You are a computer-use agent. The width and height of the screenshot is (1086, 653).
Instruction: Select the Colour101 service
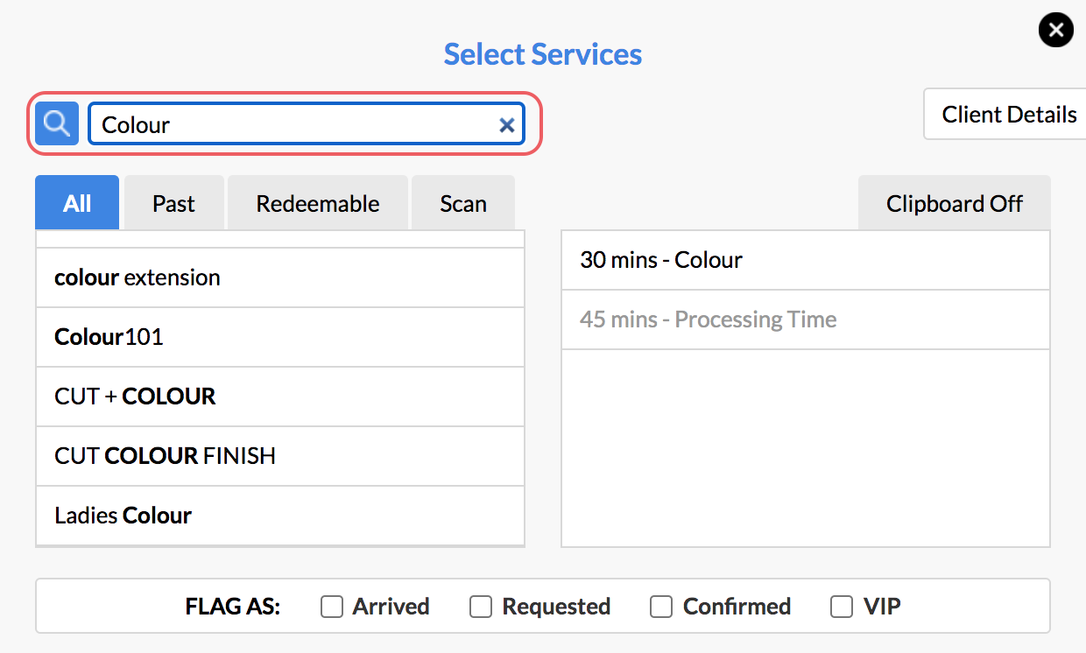(280, 337)
